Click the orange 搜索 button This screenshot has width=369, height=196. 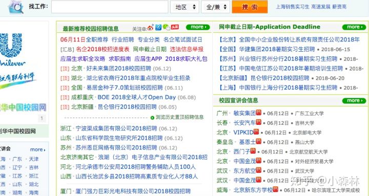pyautogui.click(x=250, y=7)
